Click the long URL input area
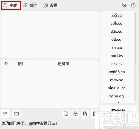 pyautogui.click(x=50, y=34)
